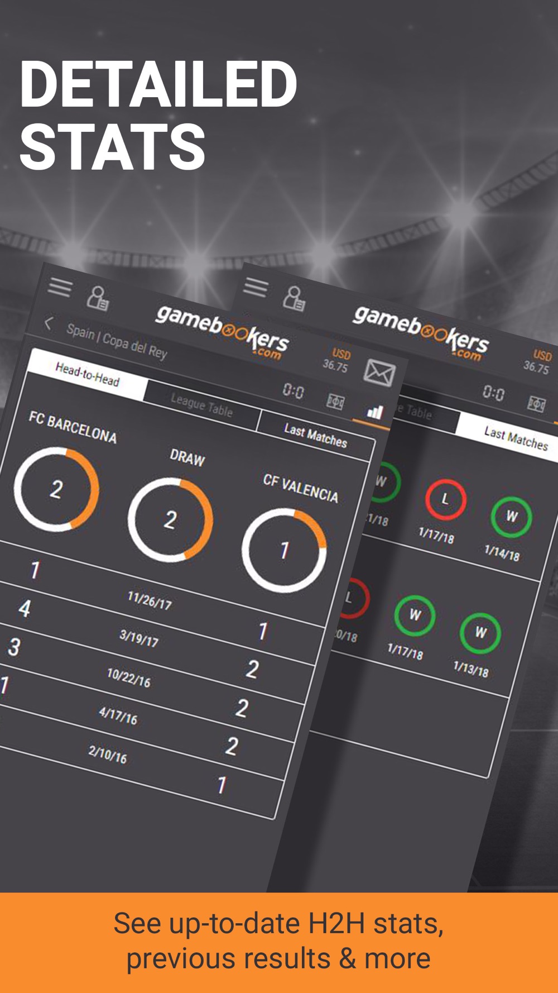Select the football pitch icon on the rear phone
Image resolution: width=558 pixels, height=993 pixels.
[x=536, y=403]
